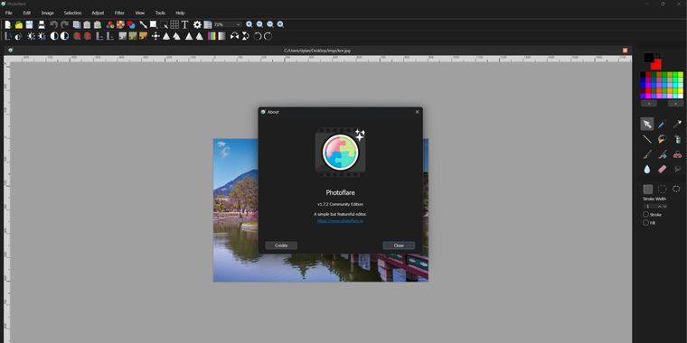Screen dimensions: 687x343
Task: Open the Image menu
Action: click(47, 14)
